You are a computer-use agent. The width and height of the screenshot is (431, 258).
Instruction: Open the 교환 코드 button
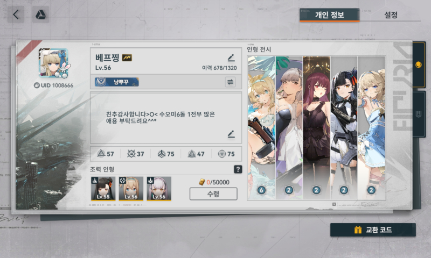[x=373, y=230]
